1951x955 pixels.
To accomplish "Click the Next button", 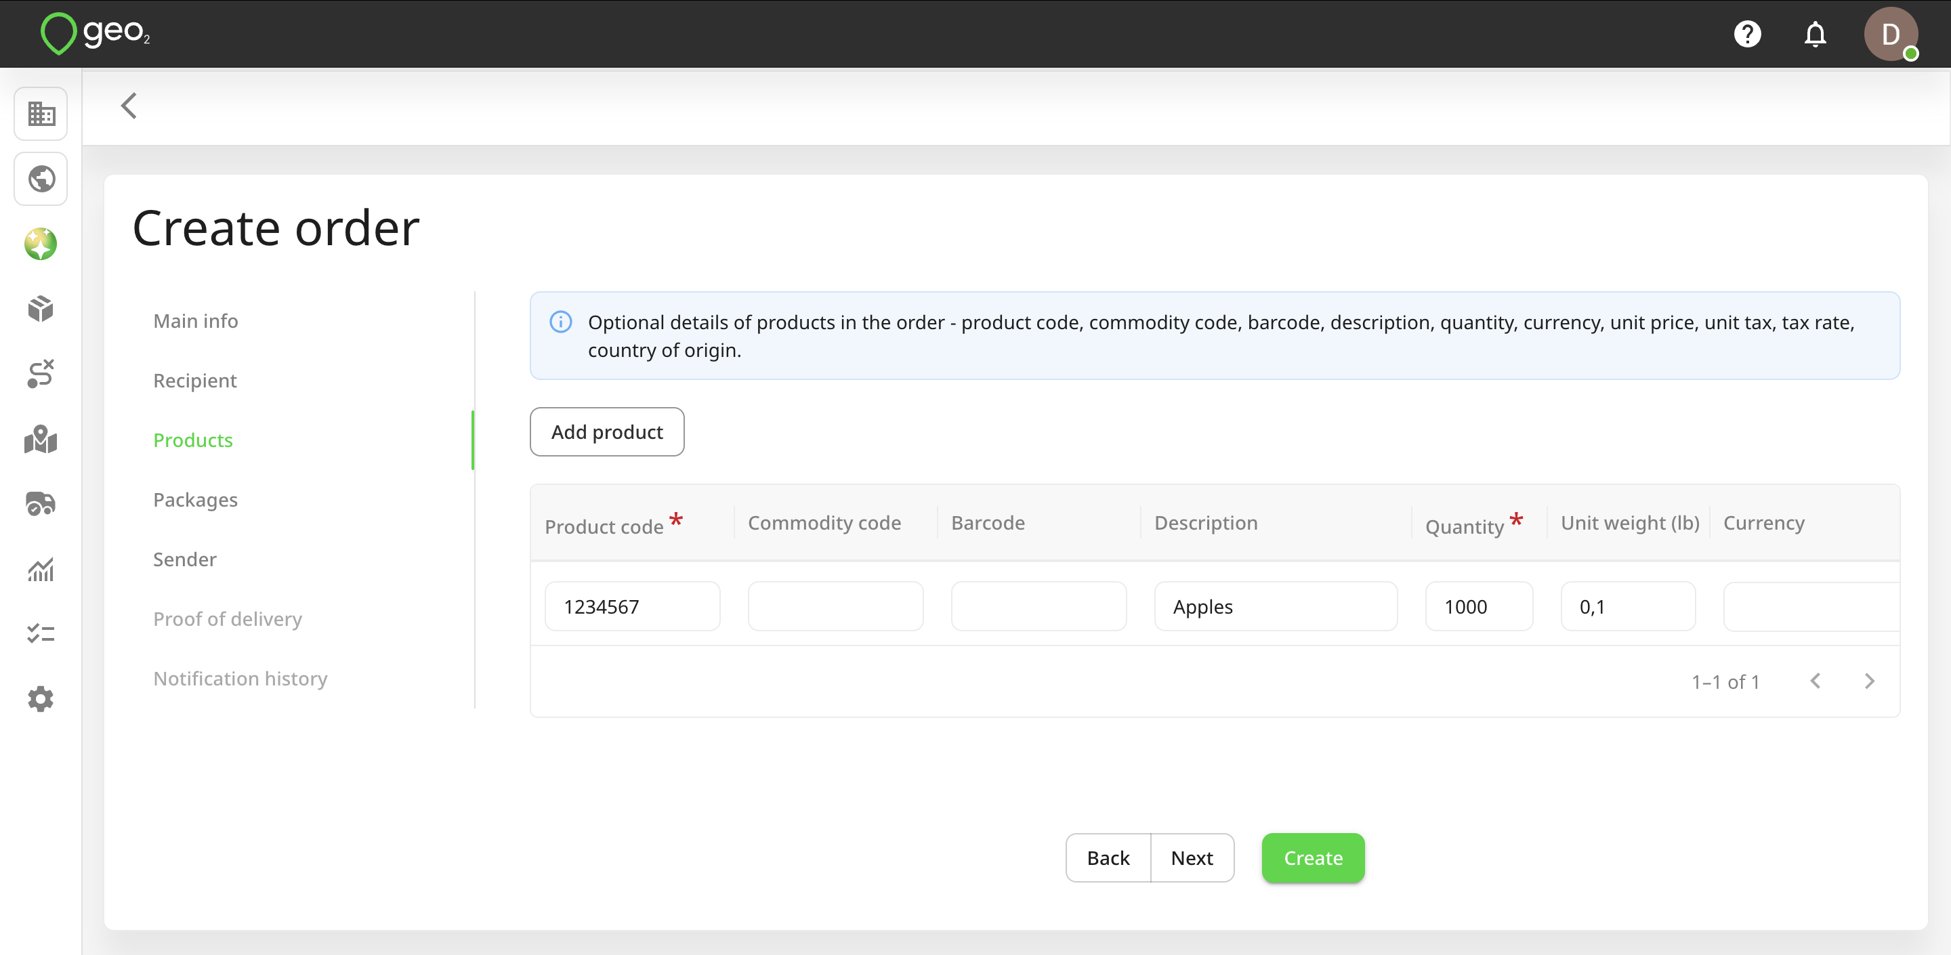I will pyautogui.click(x=1192, y=858).
